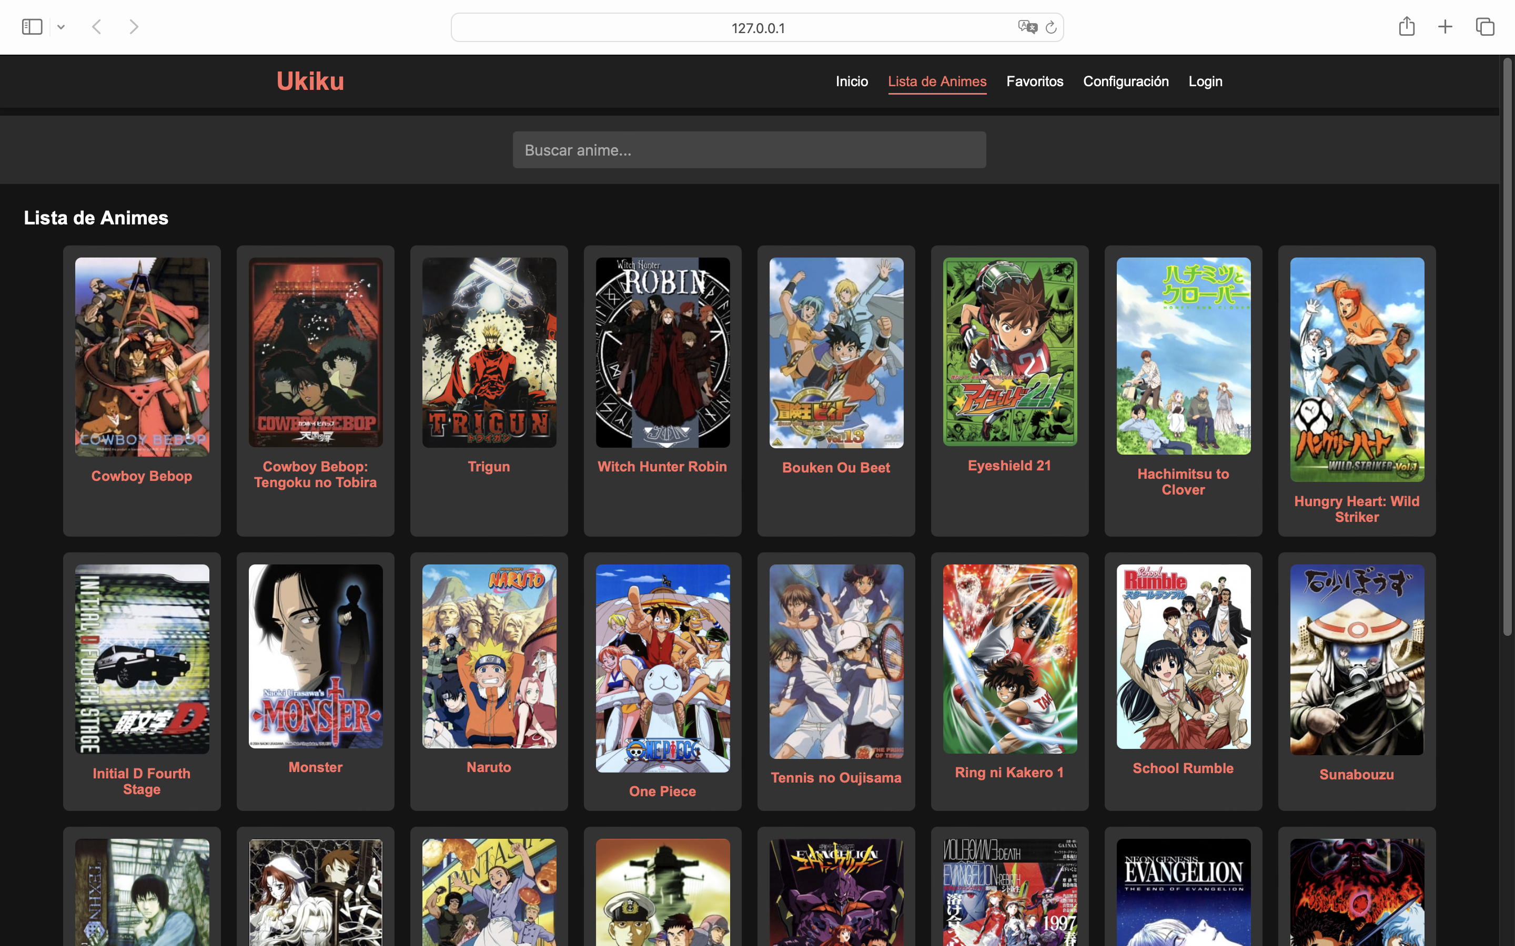This screenshot has height=946, width=1515.
Task: Open Cowboy Bebop: Tengoku no Tobira poster
Action: [316, 352]
